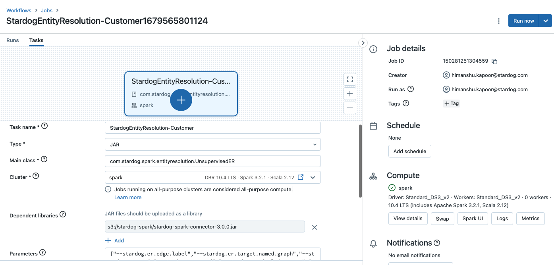Image resolution: width=554 pixels, height=265 pixels.
Task: Copy the Job ID to clipboard
Action: [x=494, y=61]
